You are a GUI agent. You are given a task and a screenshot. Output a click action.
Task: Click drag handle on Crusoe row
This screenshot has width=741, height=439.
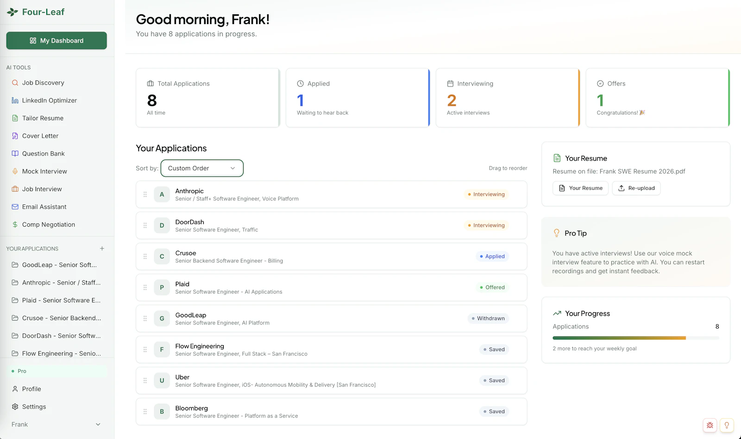pyautogui.click(x=145, y=256)
